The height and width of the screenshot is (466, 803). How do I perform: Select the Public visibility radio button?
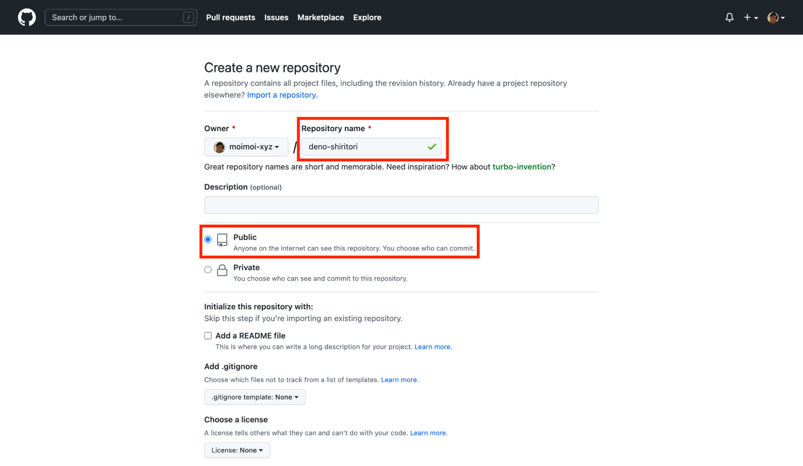click(208, 239)
